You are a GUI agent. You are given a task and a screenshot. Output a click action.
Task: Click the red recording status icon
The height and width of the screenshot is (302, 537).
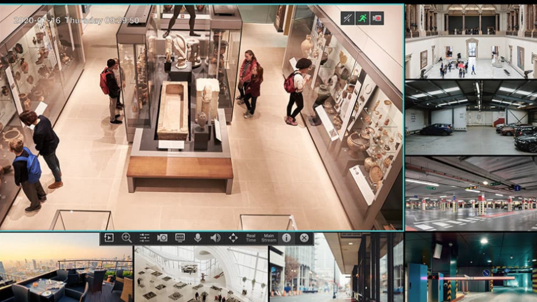377,18
